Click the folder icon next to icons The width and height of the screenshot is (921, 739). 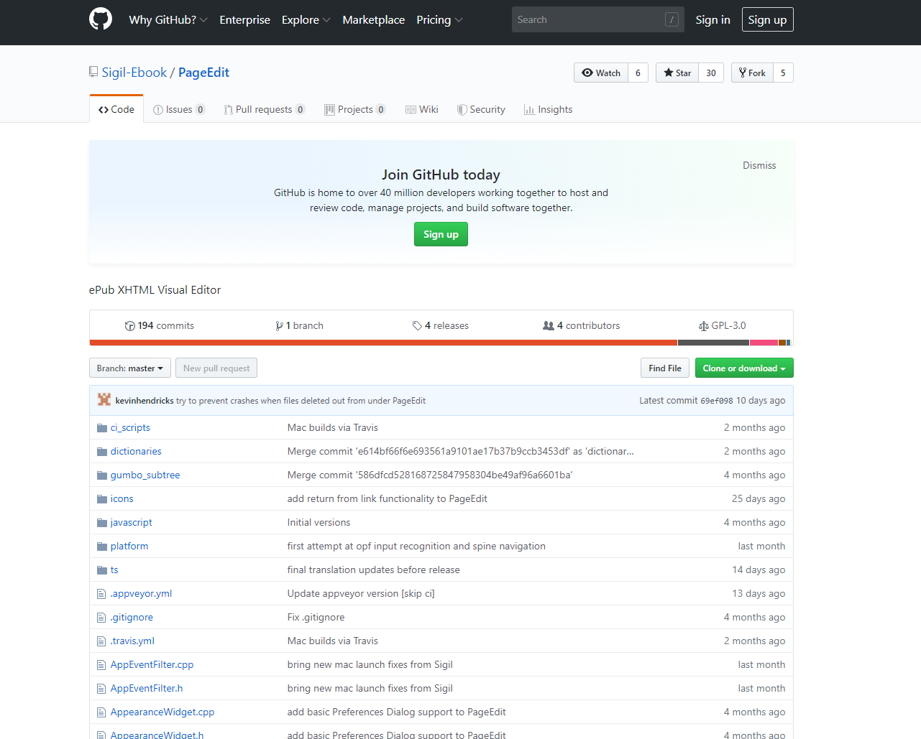pyautogui.click(x=101, y=499)
